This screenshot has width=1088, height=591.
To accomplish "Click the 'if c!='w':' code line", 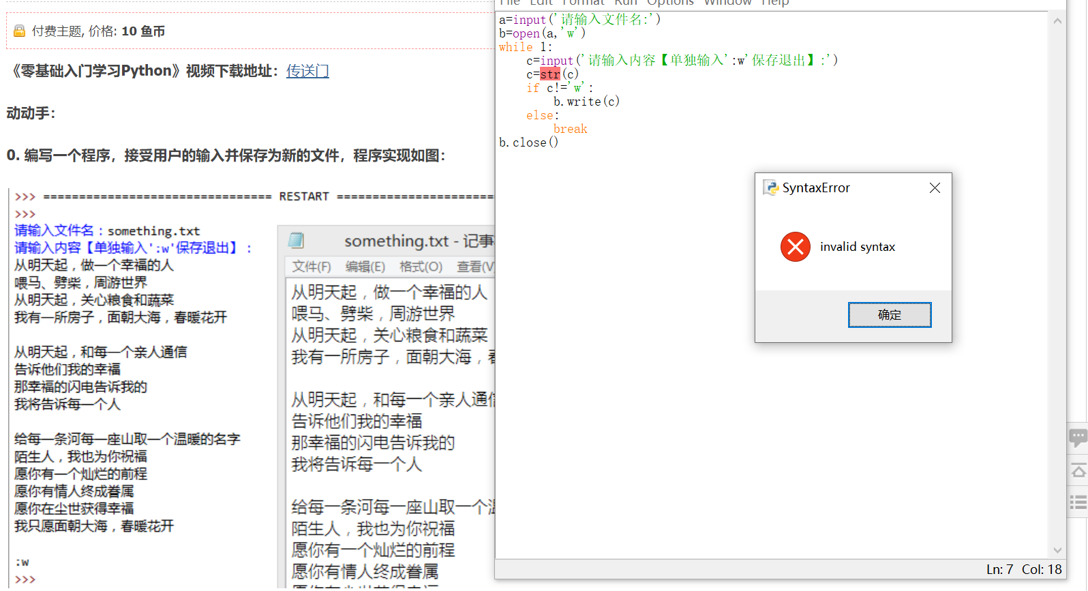I will click(x=560, y=88).
